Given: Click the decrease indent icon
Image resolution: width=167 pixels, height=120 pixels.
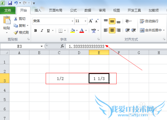Looking at the screenshot, I should [x=128, y=30].
